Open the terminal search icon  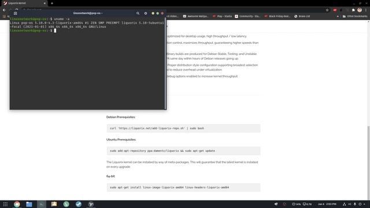tap(138, 13)
